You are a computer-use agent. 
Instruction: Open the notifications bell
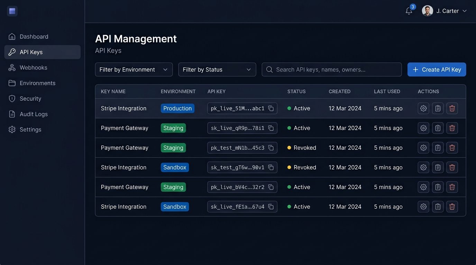pyautogui.click(x=409, y=11)
